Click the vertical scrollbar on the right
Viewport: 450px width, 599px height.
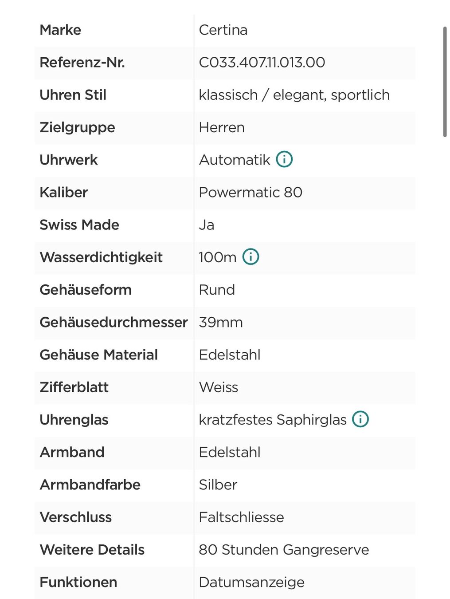(445, 82)
